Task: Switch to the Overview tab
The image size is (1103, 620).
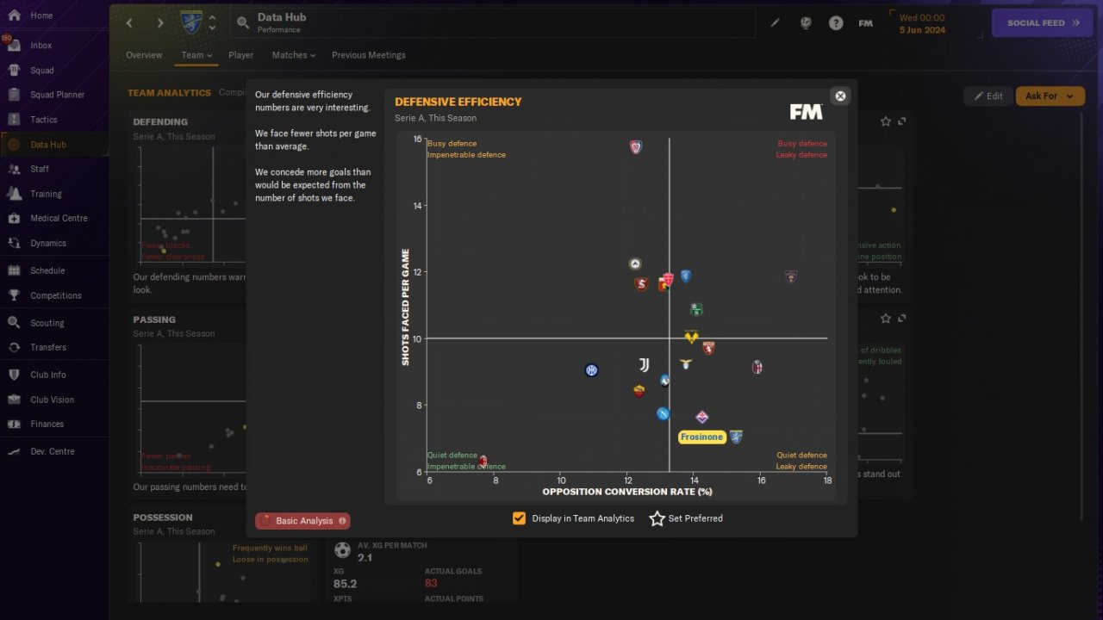Action: coord(144,55)
